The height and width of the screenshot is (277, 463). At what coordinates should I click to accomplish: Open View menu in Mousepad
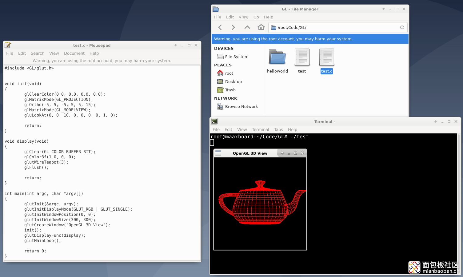point(54,53)
